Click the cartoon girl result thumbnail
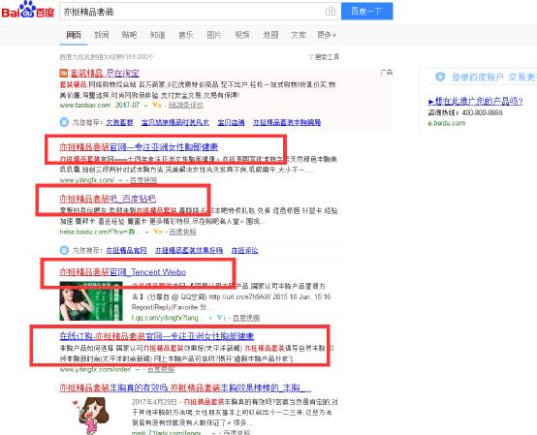 click(91, 416)
